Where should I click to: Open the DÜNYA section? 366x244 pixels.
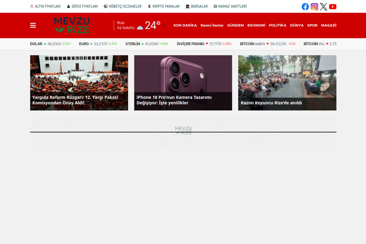[297, 25]
